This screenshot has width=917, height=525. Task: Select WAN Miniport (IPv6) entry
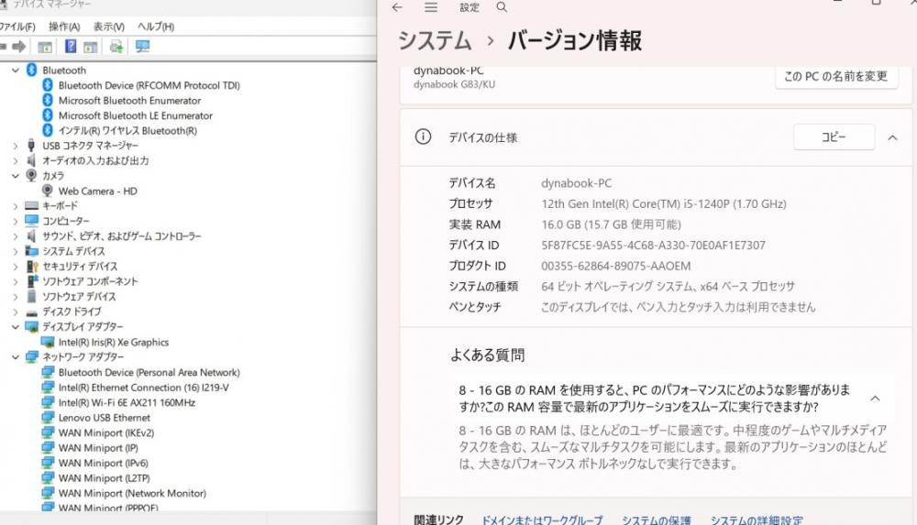click(103, 463)
